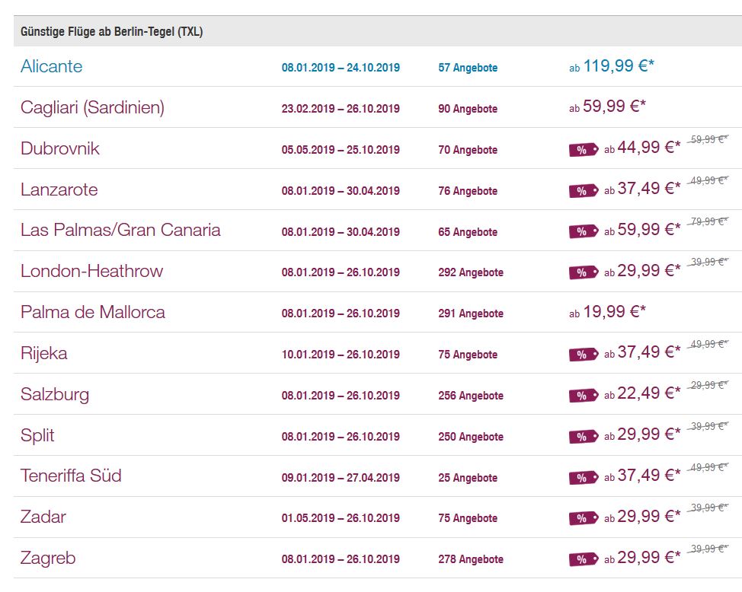Select the Palma de Mallorca destination

93,312
